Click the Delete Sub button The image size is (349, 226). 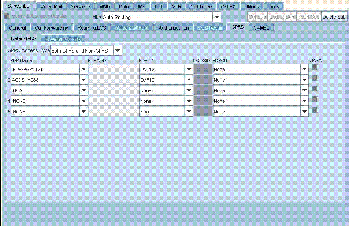334,17
